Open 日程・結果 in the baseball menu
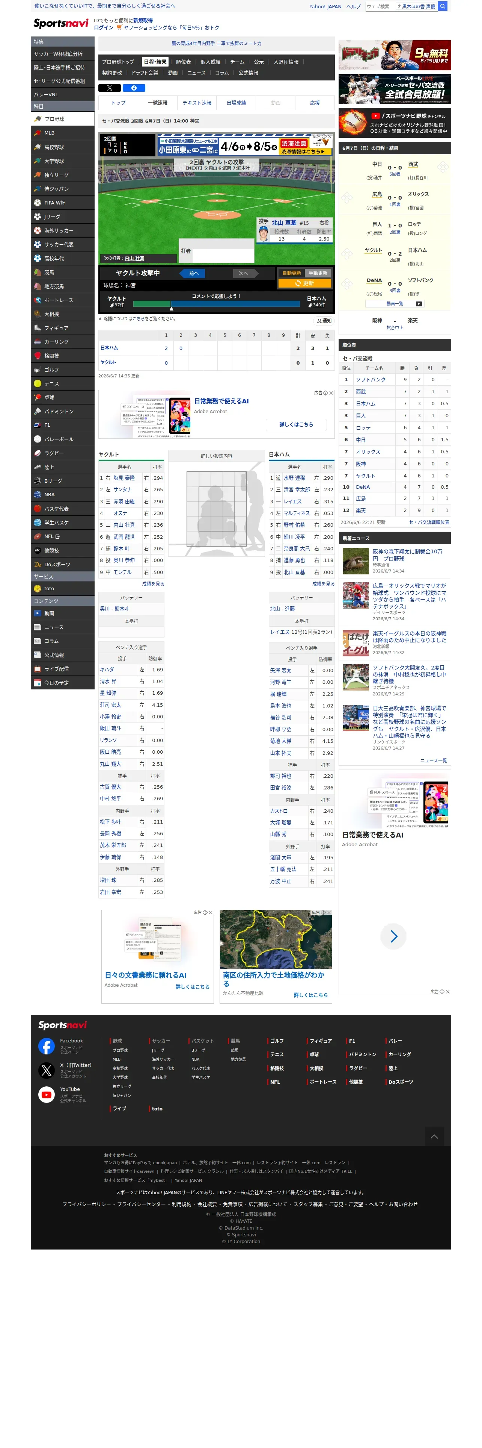 [155, 62]
